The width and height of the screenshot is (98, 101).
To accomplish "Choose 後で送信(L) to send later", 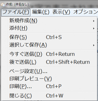I will coord(53,62).
